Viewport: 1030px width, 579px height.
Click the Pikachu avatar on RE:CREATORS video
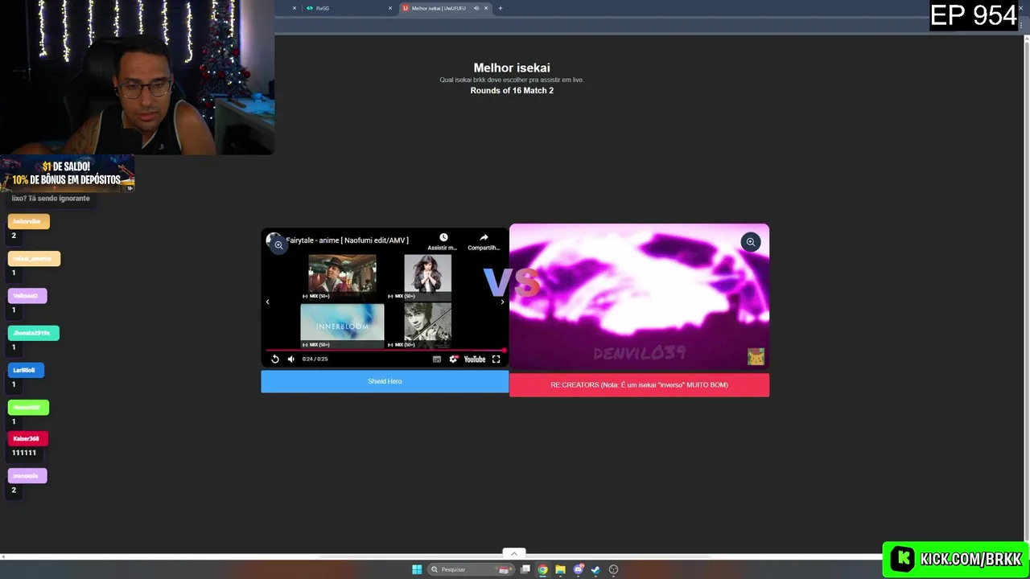pos(756,356)
